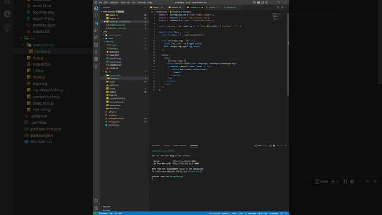Click README.md in the enlarged background file list
Image resolution: width=382 pixels, height=215 pixels.
coord(41,142)
